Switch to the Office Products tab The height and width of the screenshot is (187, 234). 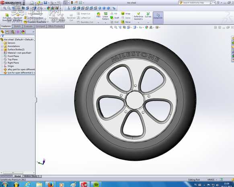click(55, 26)
